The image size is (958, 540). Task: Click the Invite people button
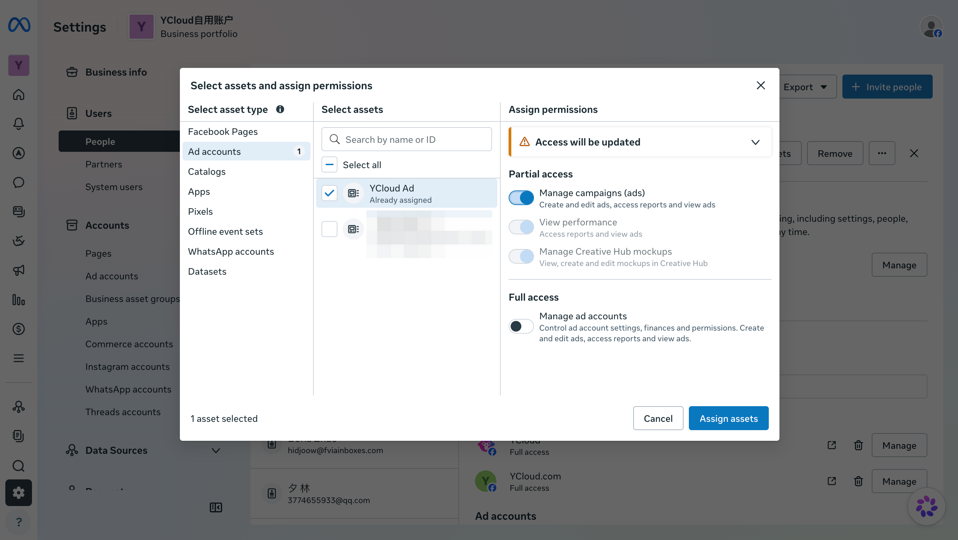pos(887,87)
